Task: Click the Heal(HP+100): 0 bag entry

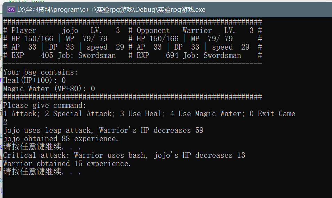Action: pyautogui.click(x=34, y=80)
